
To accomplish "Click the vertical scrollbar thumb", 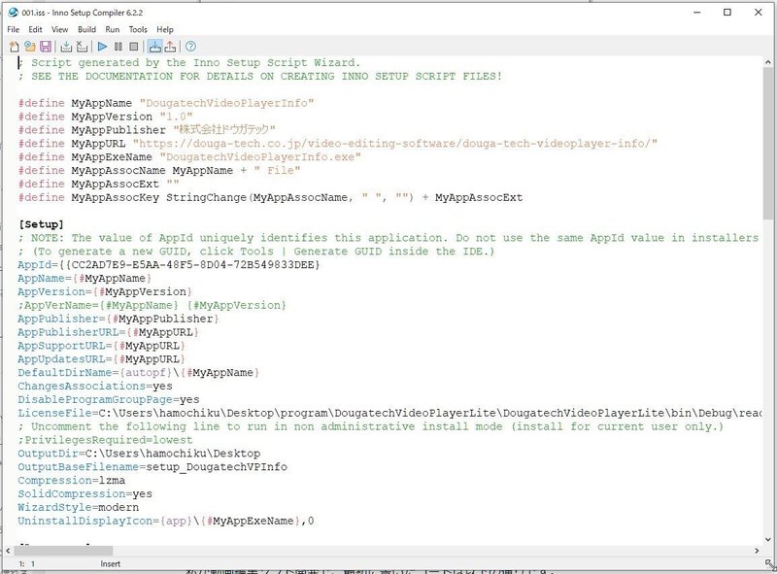I will pos(768,144).
